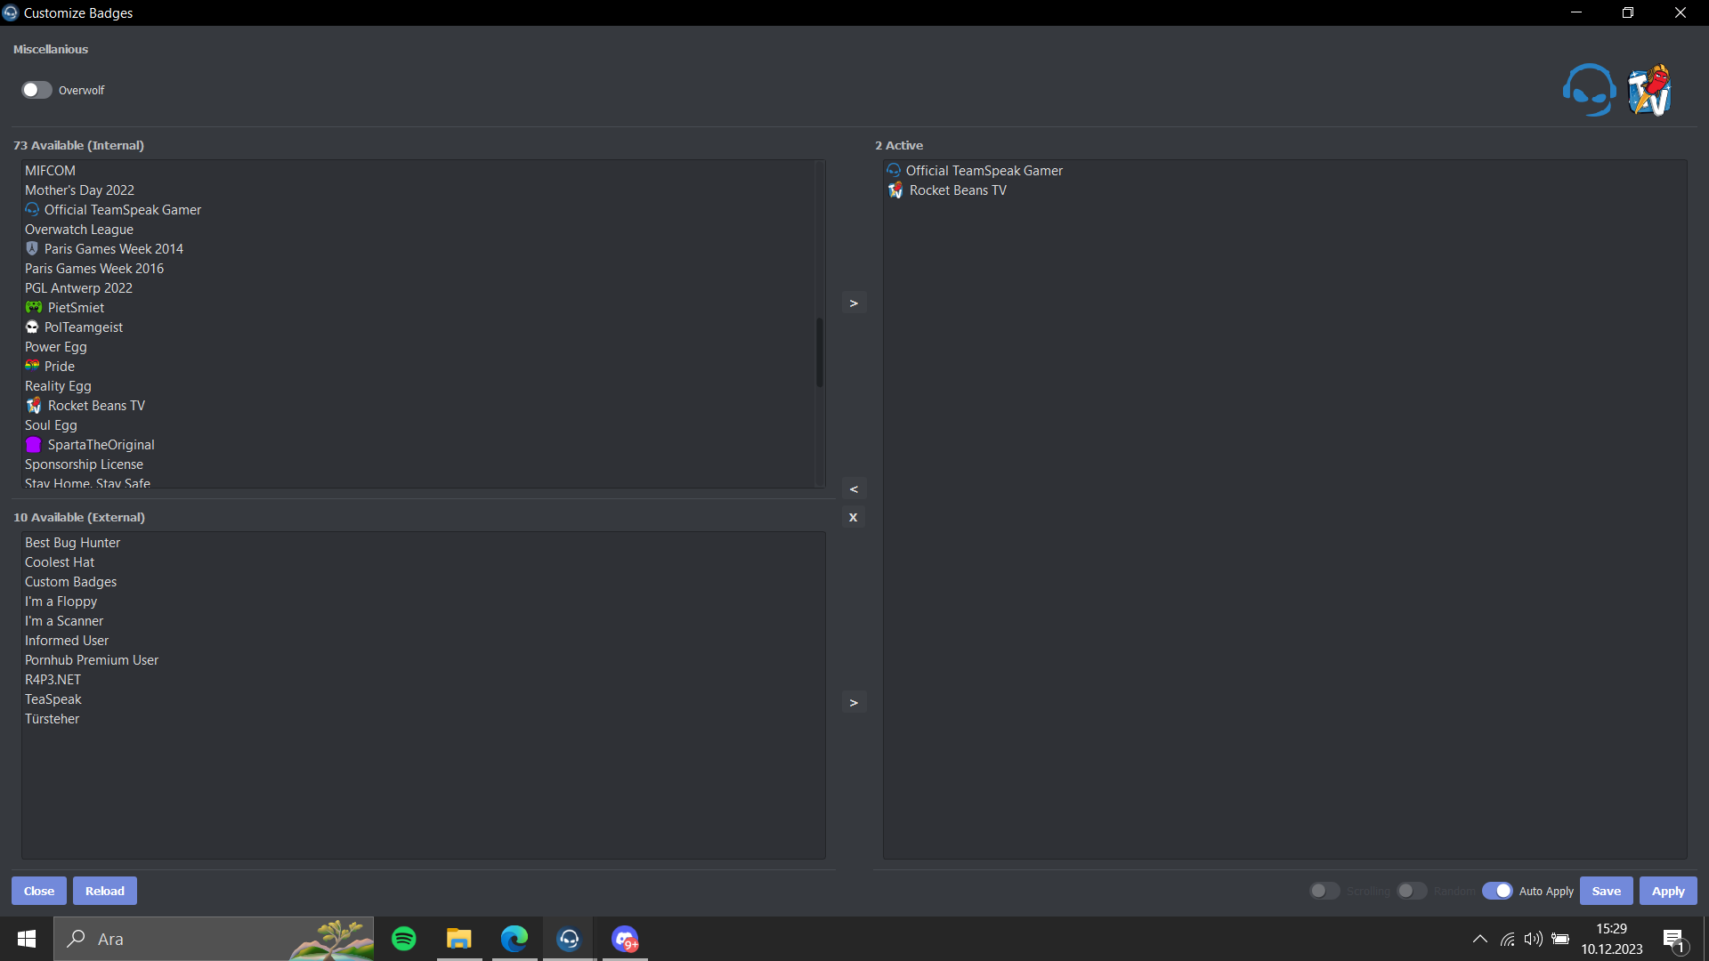Select Informed User external badge
The width and height of the screenshot is (1709, 961).
[x=67, y=640]
